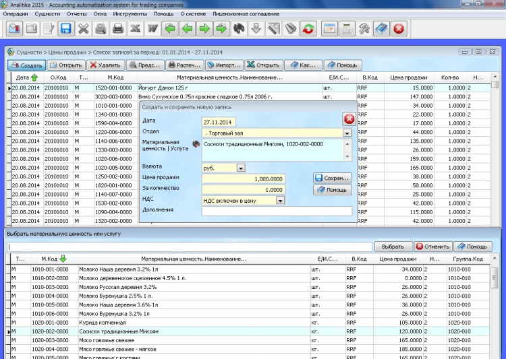Image resolution: width=506 pixels, height=359 pixels.
Task: Click the blue floppy disk save icon in main toolbar
Action: pyautogui.click(x=66, y=29)
